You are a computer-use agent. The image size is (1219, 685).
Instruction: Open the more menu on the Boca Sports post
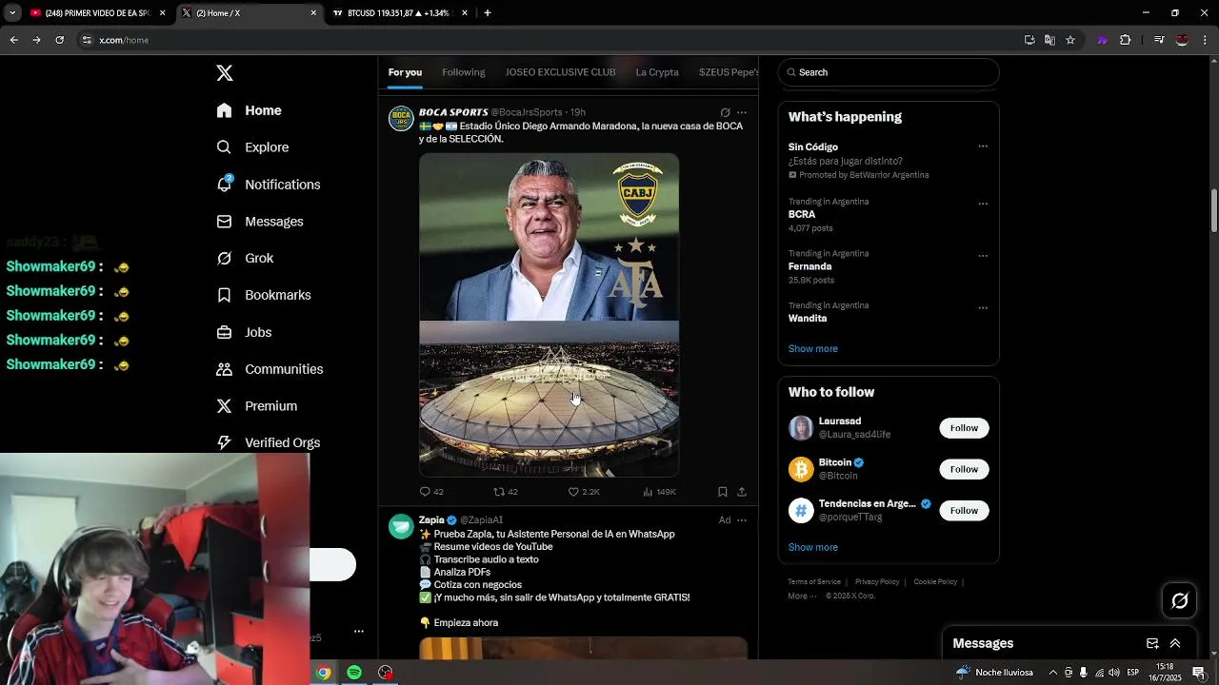click(742, 112)
